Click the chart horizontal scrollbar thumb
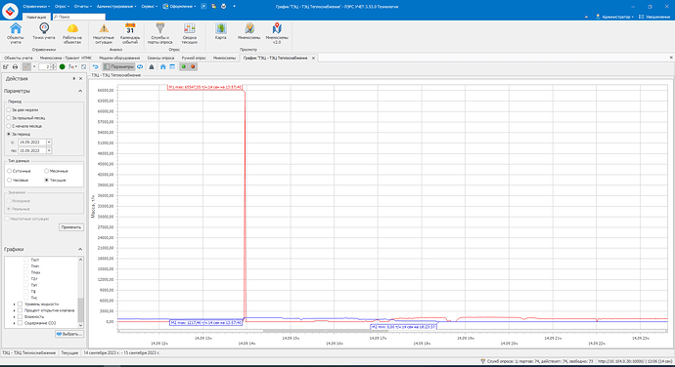Screen dimensions: 675x367 (325, 331)
